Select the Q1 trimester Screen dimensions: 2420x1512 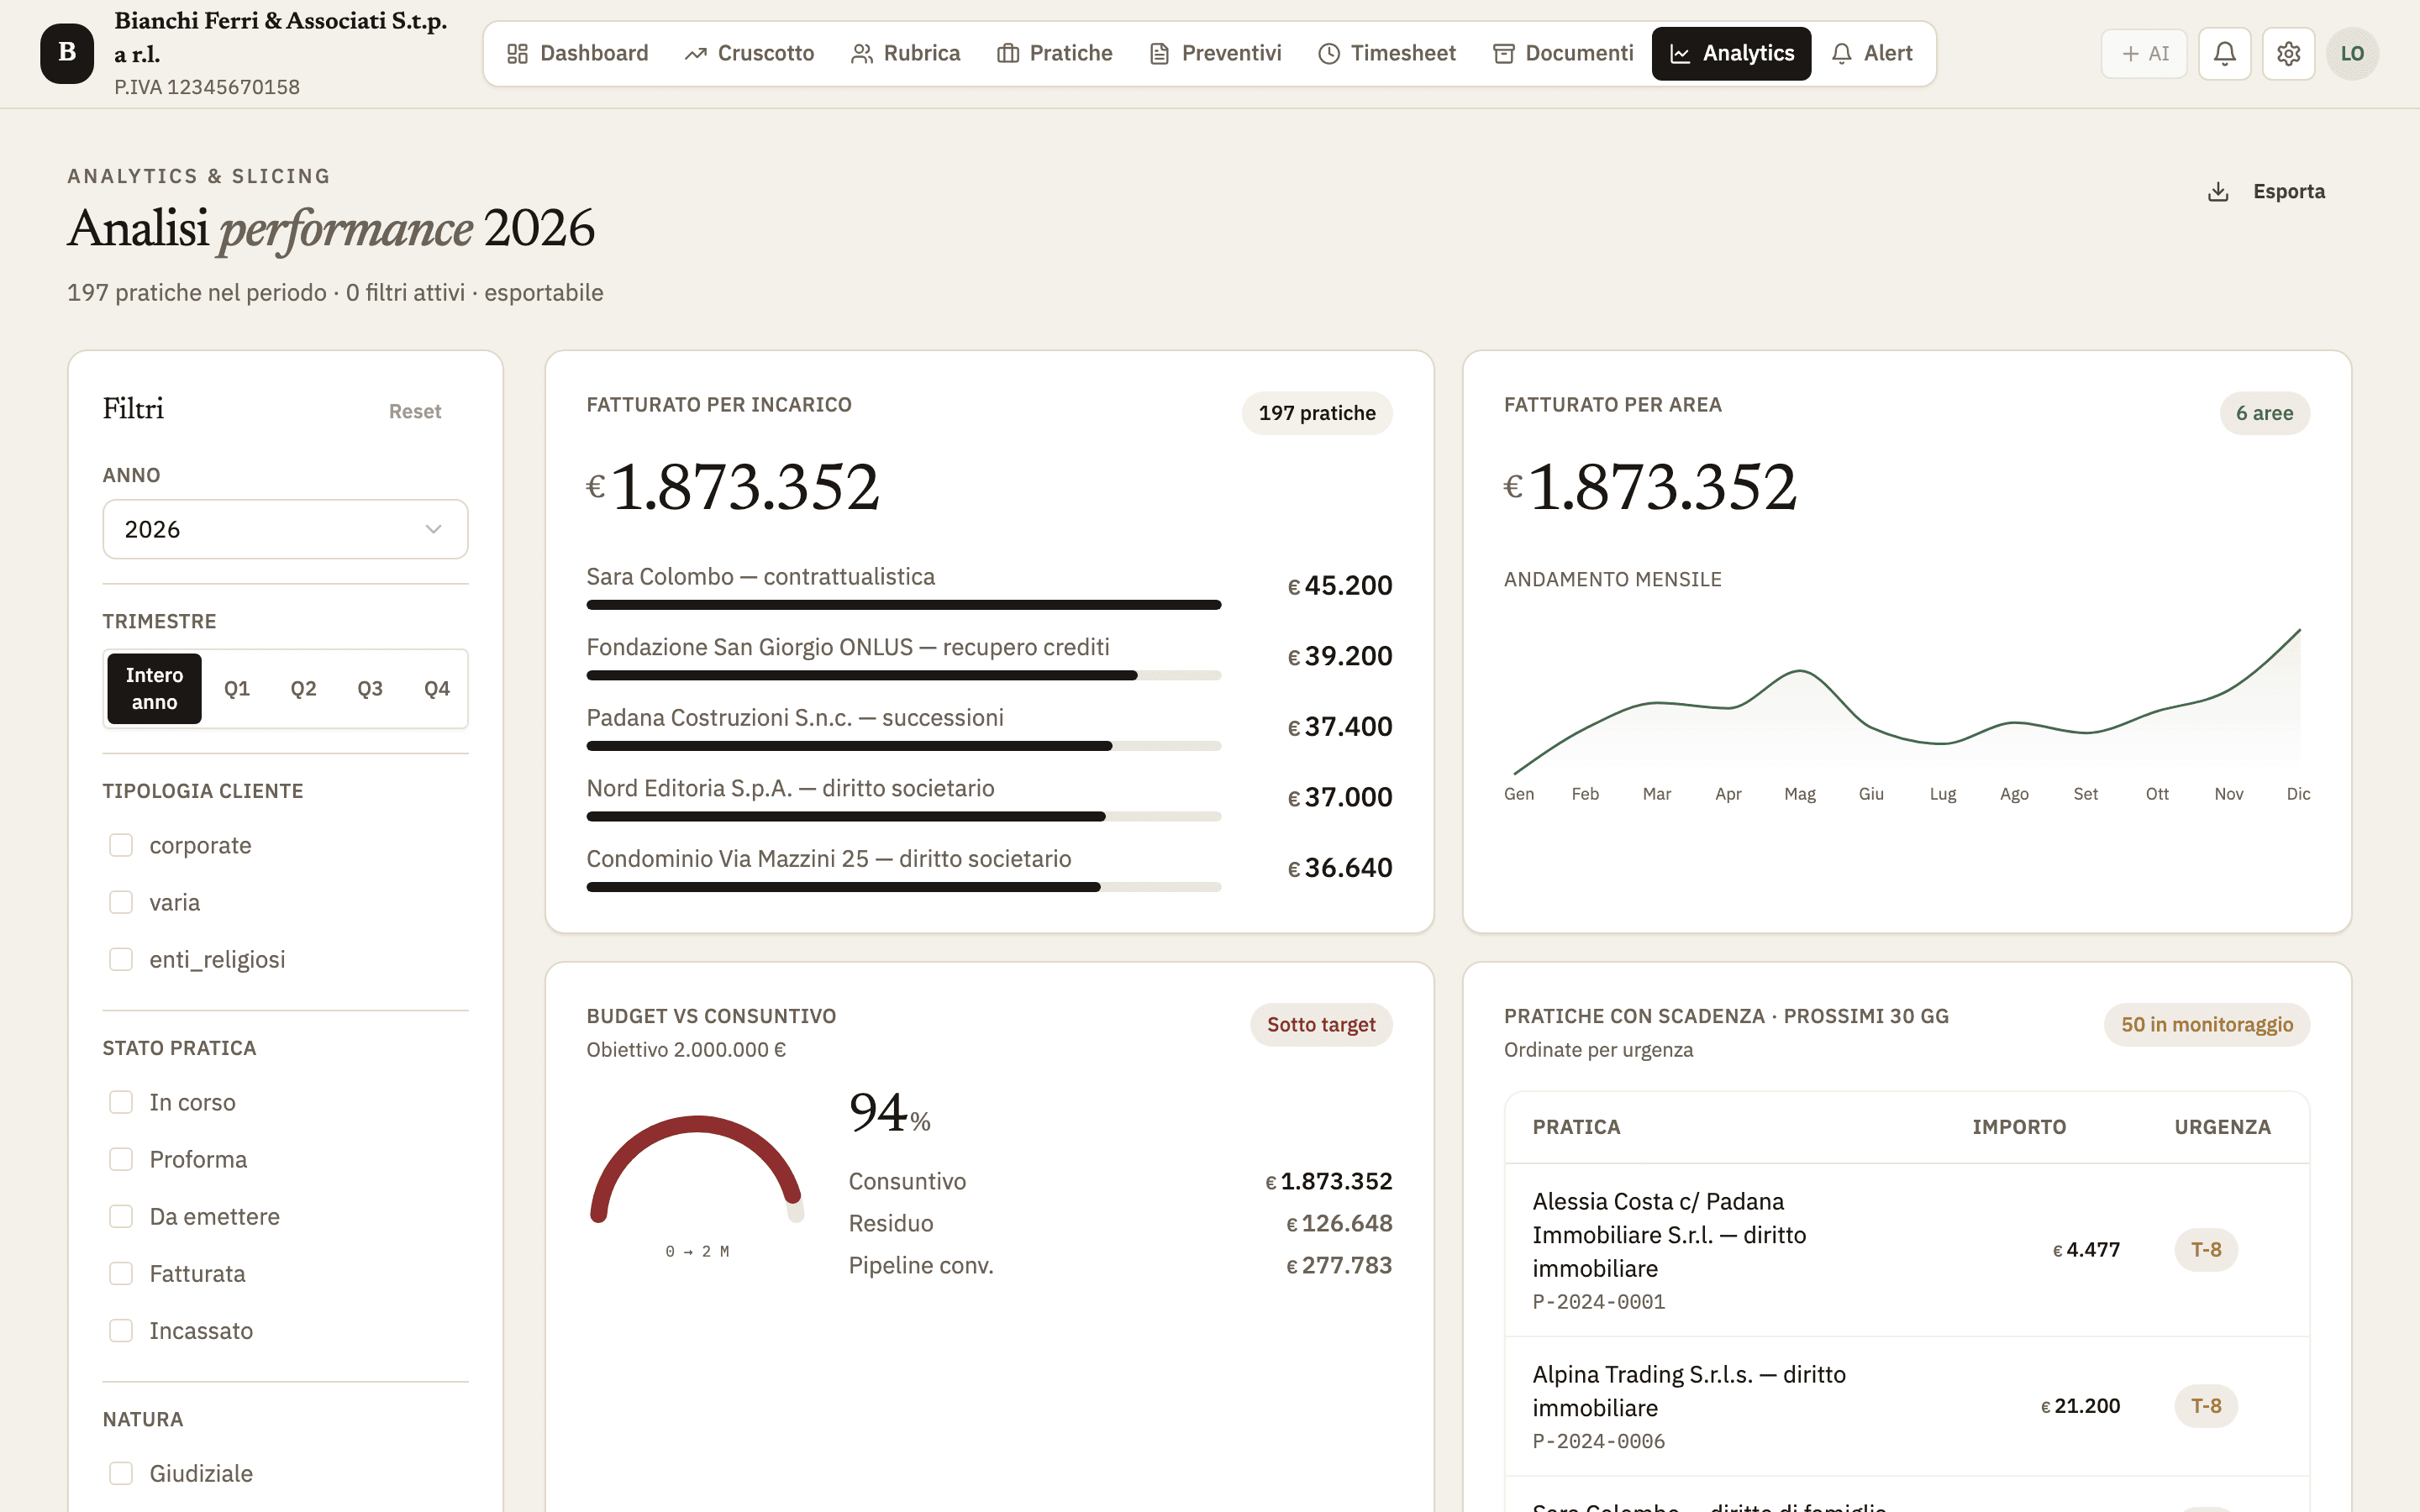[237, 688]
